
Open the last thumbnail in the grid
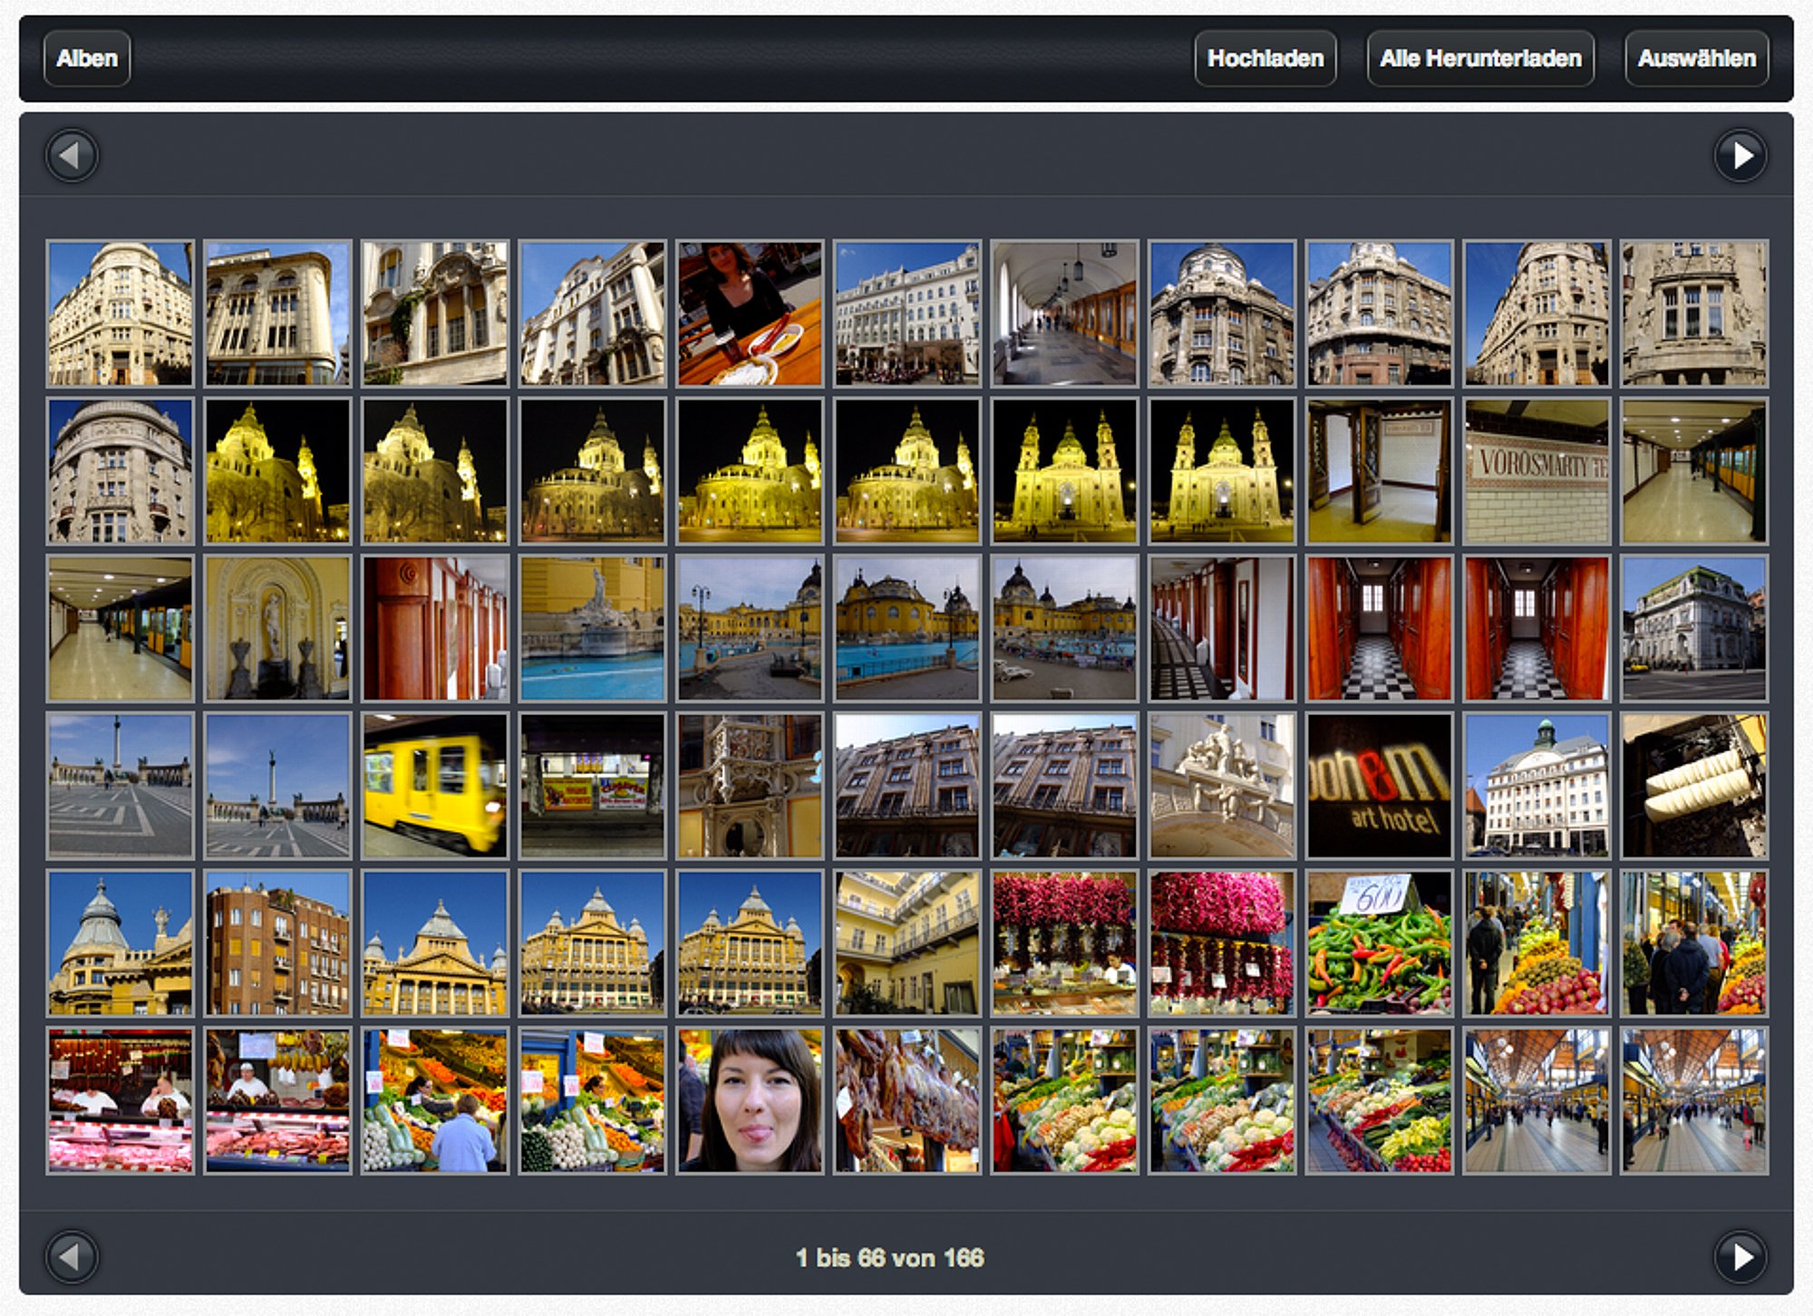[x=1693, y=1100]
